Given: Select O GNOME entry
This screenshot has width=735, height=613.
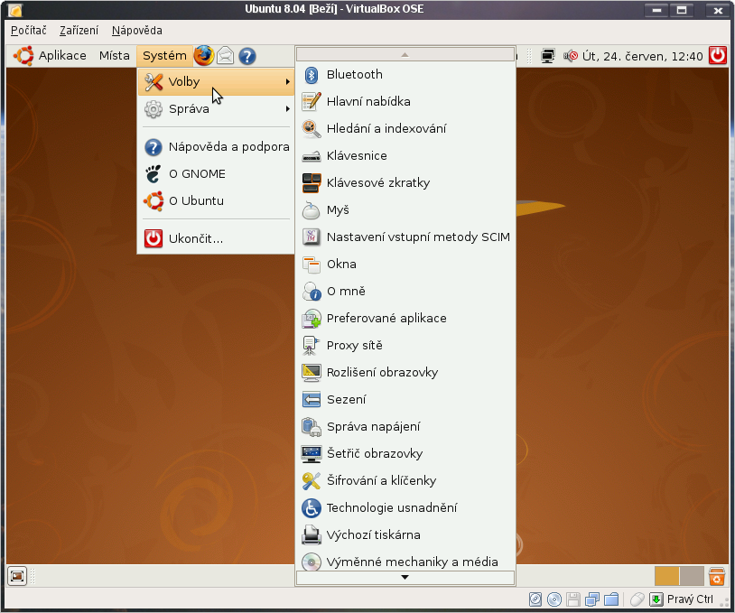Looking at the screenshot, I should click(216, 174).
